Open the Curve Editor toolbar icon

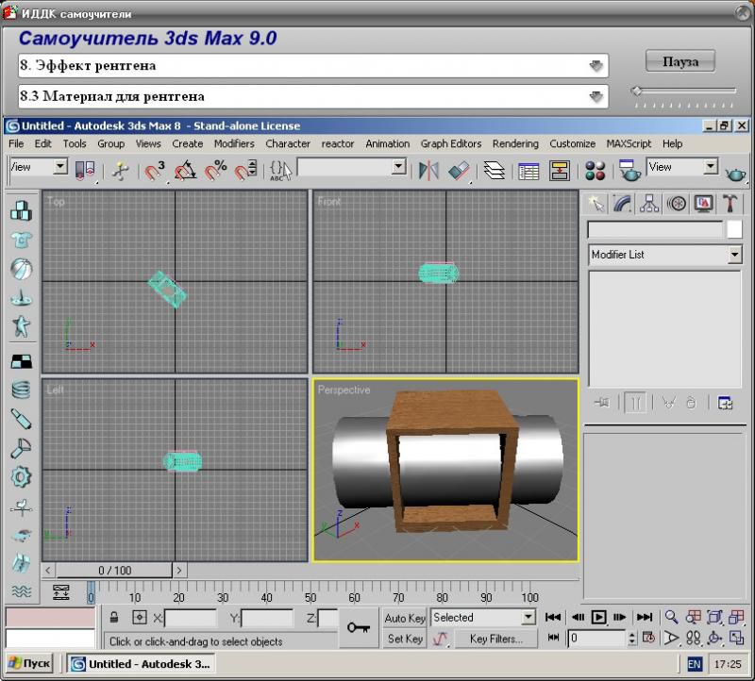tap(528, 170)
